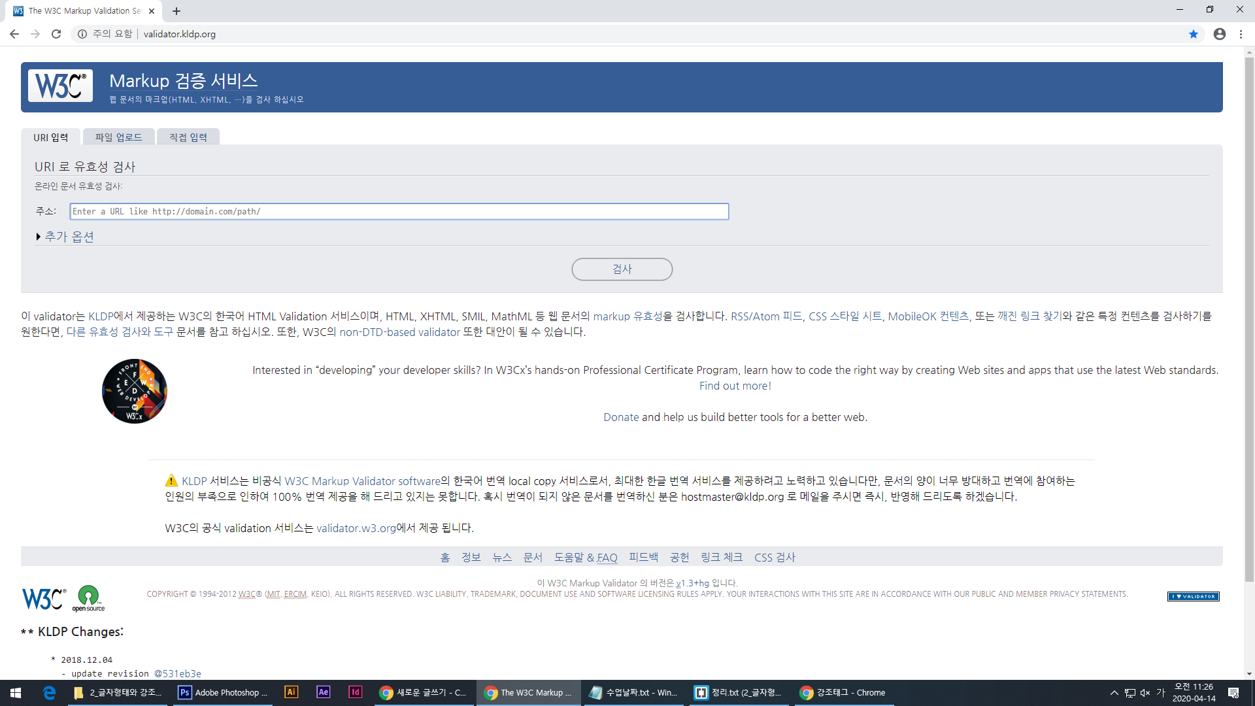Open Chrome three-dot menu

[x=1241, y=34]
